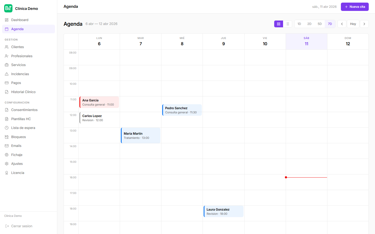
Task: Click the Fichaje fingerprint icon
Action: click(x=7, y=155)
